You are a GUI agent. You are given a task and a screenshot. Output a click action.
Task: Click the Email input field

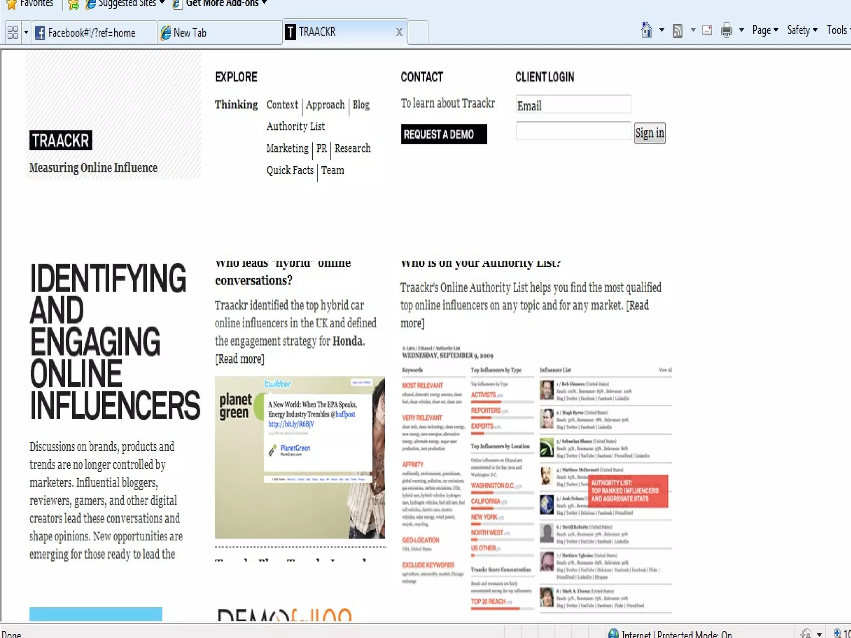coord(573,105)
